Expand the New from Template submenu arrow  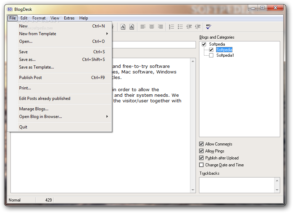(107, 34)
